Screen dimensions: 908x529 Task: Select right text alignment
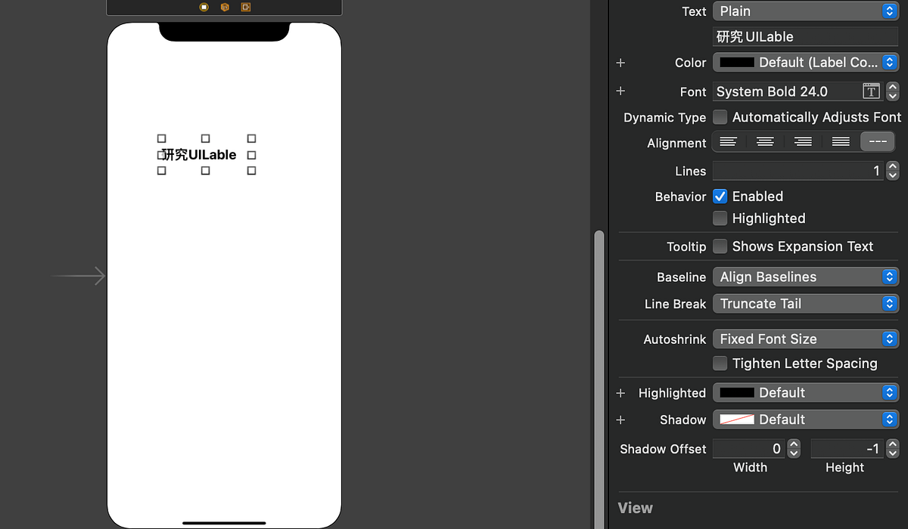[803, 141]
